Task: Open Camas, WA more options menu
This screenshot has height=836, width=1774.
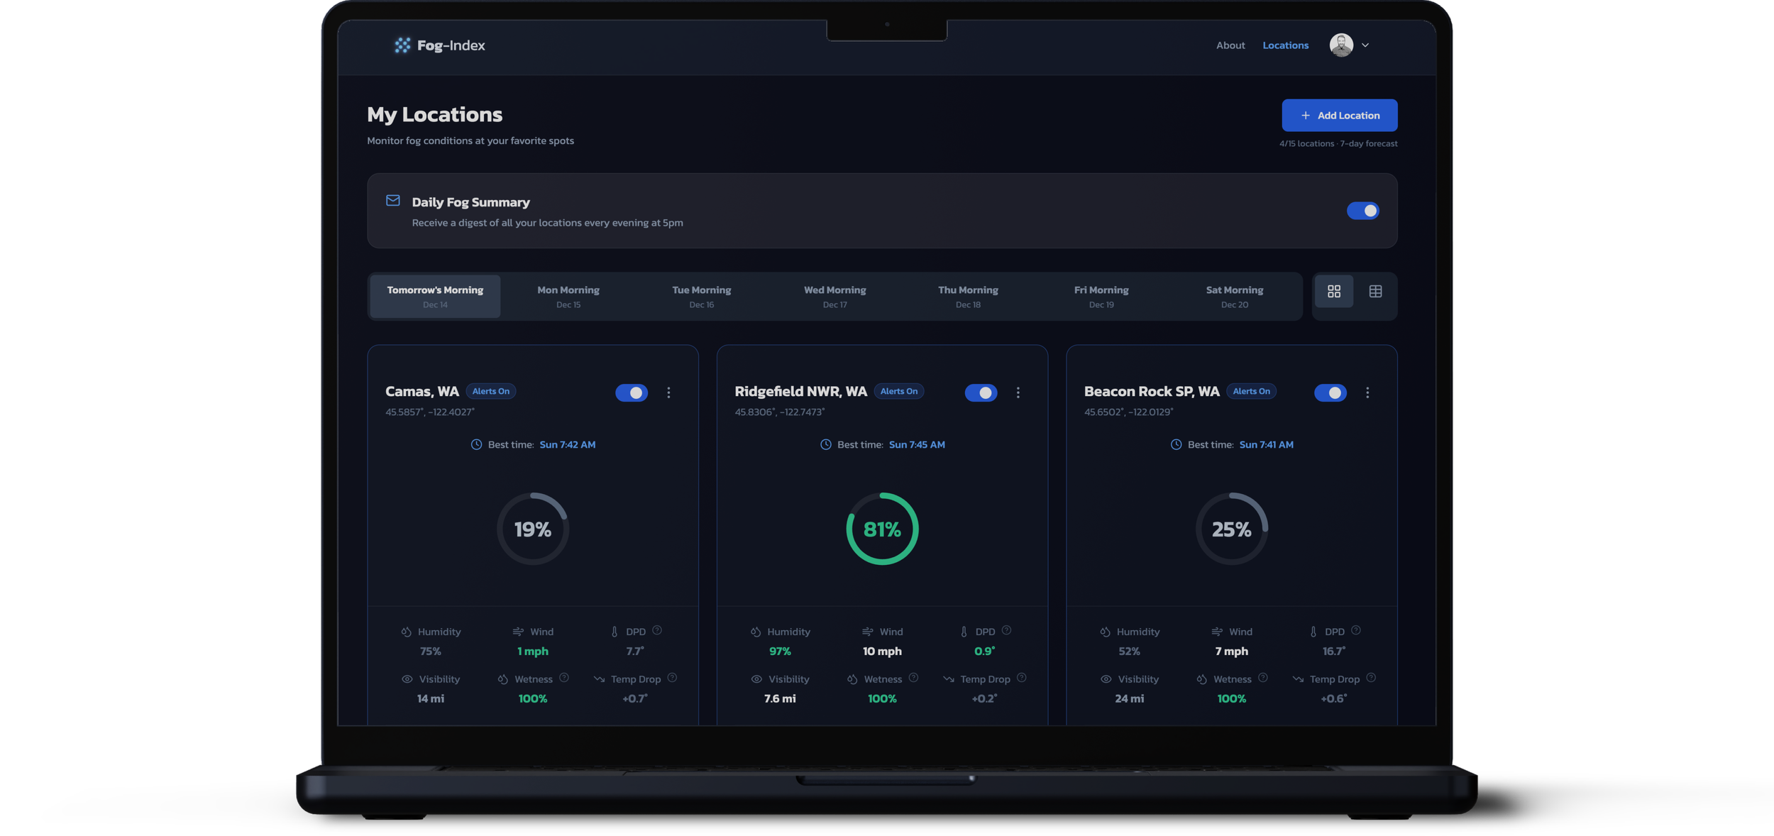Action: coord(668,392)
